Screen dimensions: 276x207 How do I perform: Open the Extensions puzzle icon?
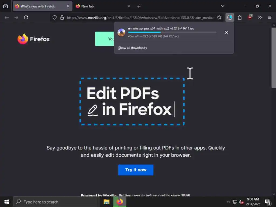(x=240, y=18)
